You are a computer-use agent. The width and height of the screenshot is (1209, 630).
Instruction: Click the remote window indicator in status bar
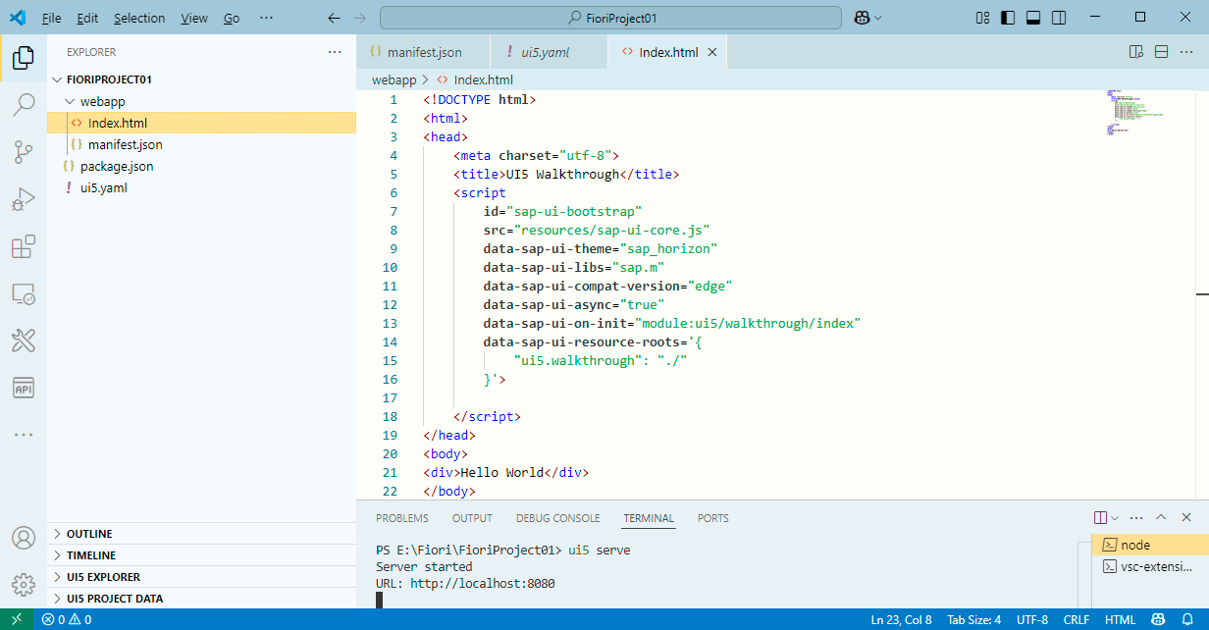pyautogui.click(x=16, y=619)
